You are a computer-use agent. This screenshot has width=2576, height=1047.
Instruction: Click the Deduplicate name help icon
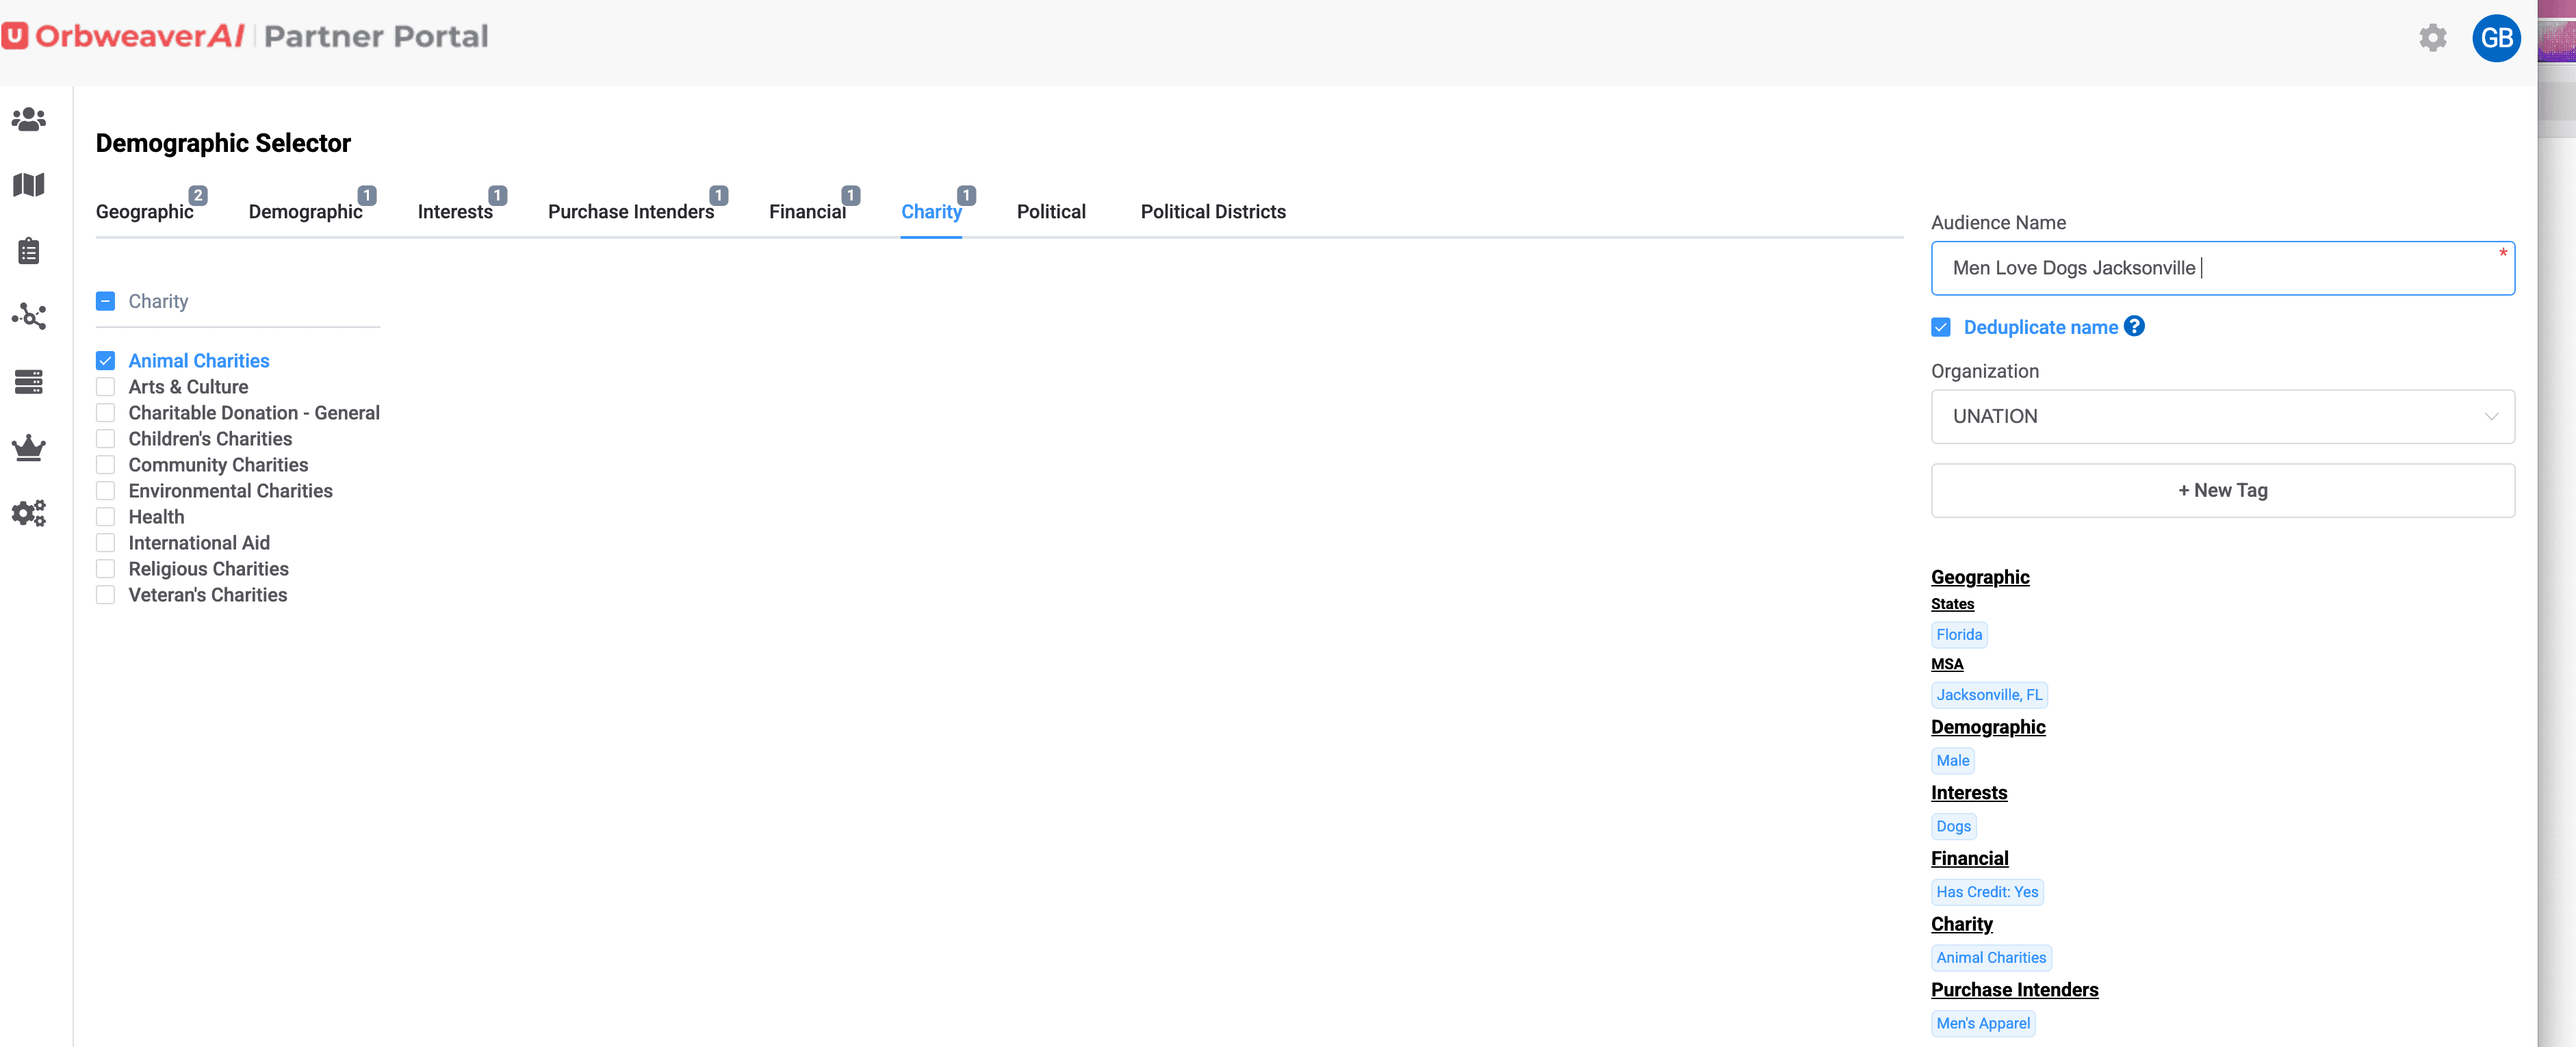2134,326
